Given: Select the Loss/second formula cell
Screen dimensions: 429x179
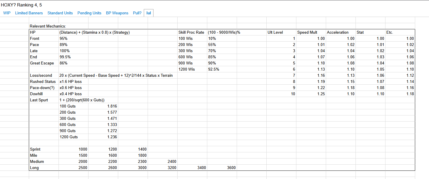Looking at the screenshot, I should click(116, 76).
